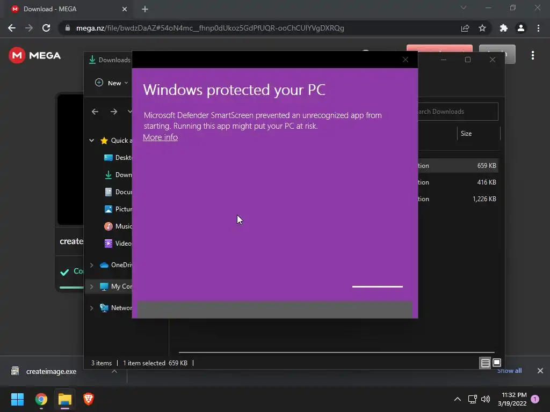The height and width of the screenshot is (412, 550).
Task: Open the clock showing 11:32 PM
Action: tap(512, 399)
